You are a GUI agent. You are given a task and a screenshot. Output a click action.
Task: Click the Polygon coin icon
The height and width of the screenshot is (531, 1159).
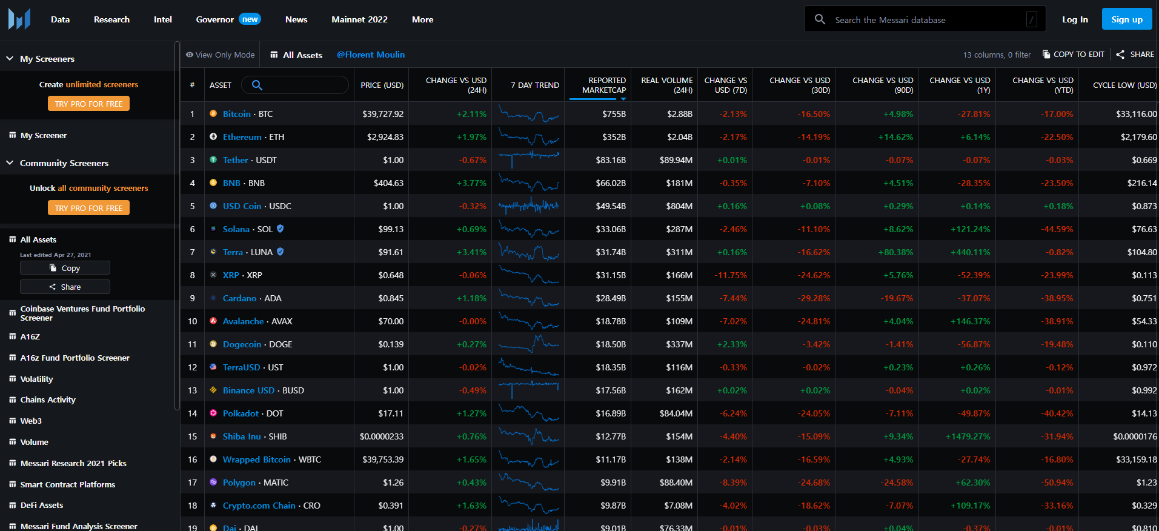tap(213, 482)
